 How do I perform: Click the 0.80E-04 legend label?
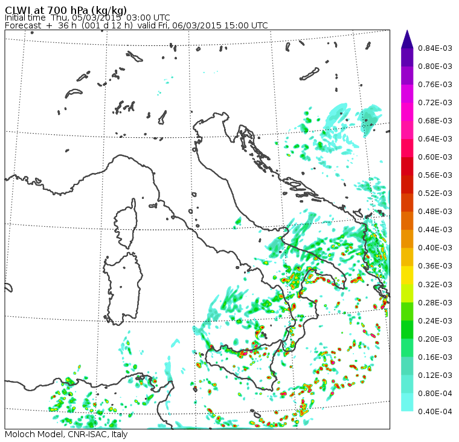(x=435, y=394)
